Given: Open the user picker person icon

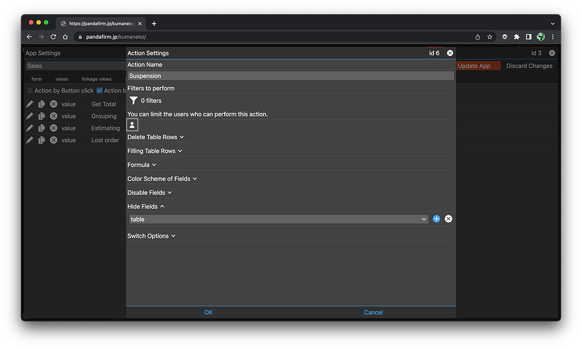Looking at the screenshot, I should coord(132,125).
